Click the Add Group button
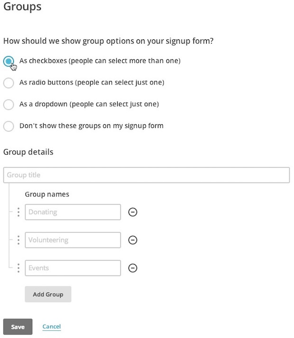 click(x=48, y=294)
